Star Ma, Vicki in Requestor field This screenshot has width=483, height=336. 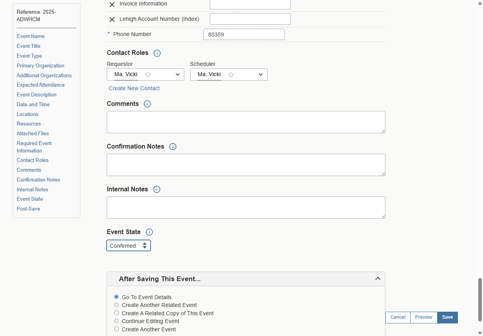pyautogui.click(x=148, y=74)
